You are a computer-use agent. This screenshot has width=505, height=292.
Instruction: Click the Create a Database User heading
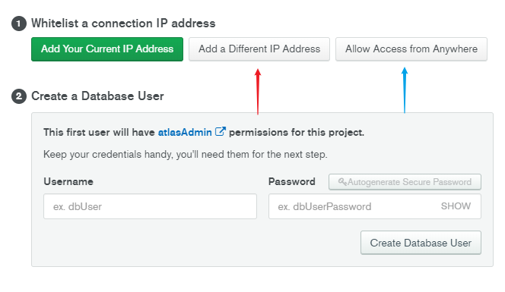(97, 96)
